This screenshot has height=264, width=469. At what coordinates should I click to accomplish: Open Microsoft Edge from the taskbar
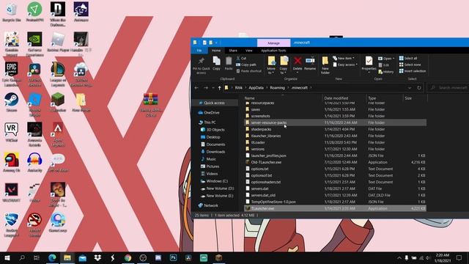52,257
